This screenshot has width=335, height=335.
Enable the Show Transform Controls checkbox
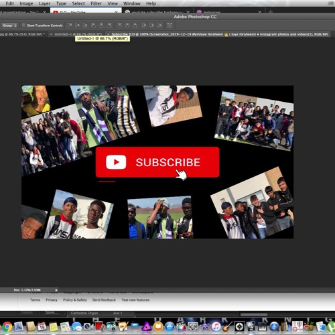(23, 25)
